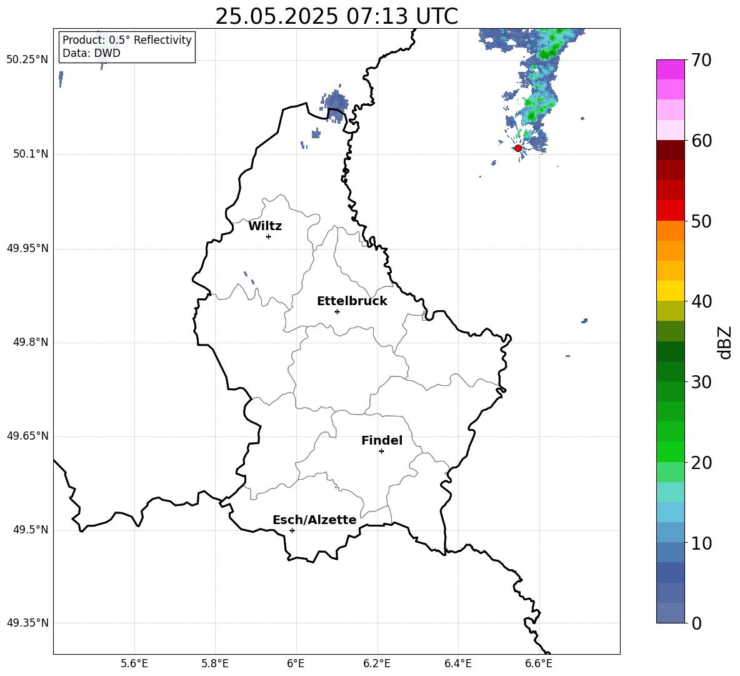740x676 pixels.
Task: Click the 50.1°N latitude label
Action: coord(31,154)
